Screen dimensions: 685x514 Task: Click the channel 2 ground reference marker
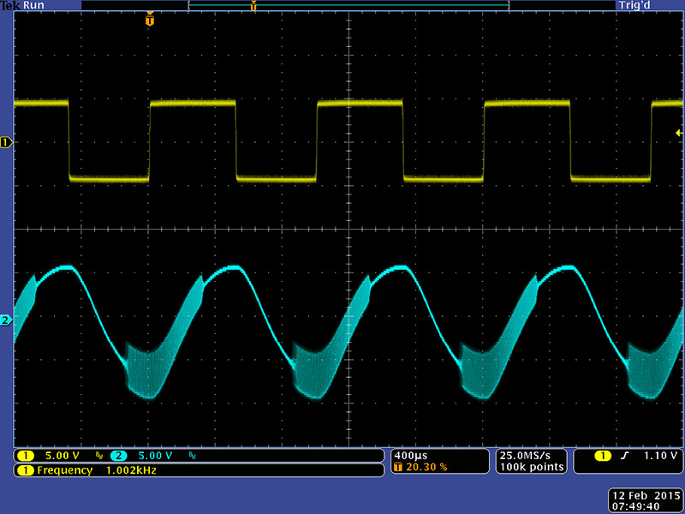(7, 320)
